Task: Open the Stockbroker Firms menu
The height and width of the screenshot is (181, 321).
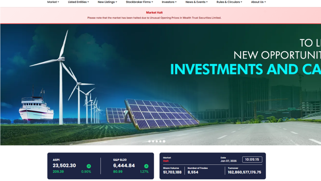Action: pyautogui.click(x=139, y=2)
